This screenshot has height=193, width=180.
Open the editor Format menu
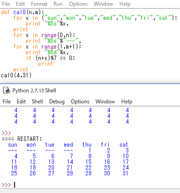(39, 4)
